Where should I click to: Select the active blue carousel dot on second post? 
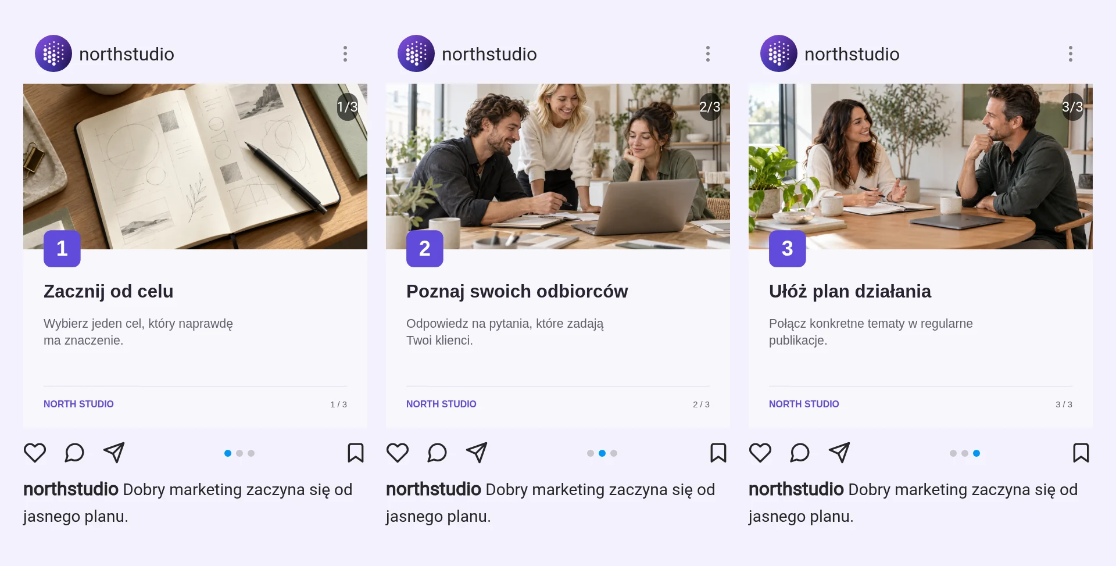tap(602, 453)
